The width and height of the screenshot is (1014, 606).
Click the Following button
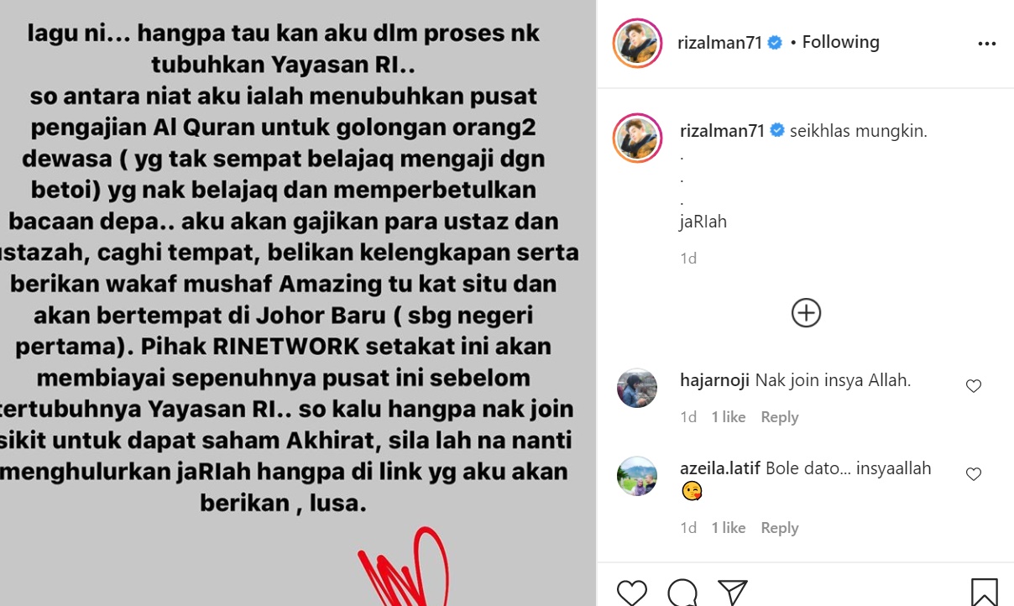pyautogui.click(x=840, y=42)
